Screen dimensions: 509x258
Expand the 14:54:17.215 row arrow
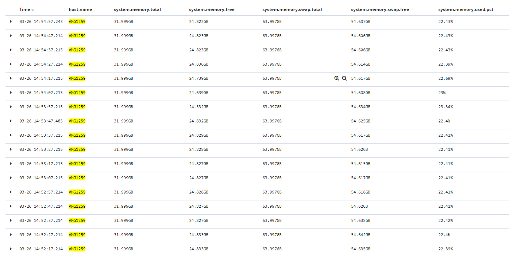[11, 78]
